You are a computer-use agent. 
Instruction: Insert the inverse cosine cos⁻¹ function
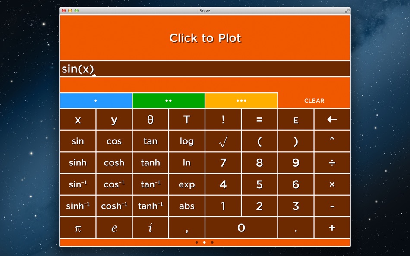[114, 185]
